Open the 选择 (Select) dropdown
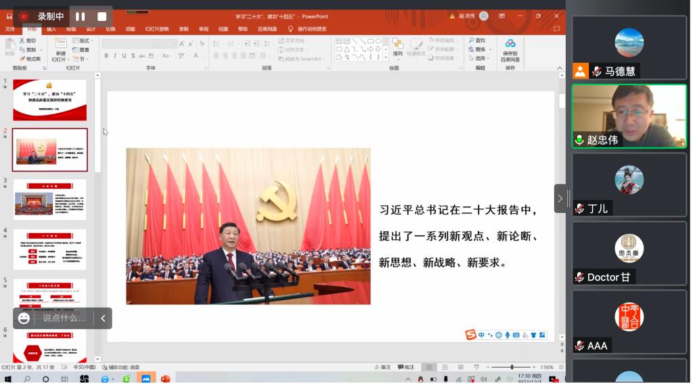This screenshot has height=384, width=693. pos(478,58)
